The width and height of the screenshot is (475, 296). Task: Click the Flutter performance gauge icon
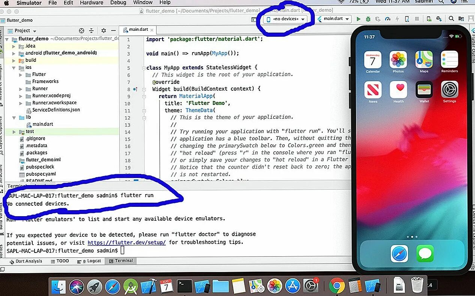click(388, 19)
